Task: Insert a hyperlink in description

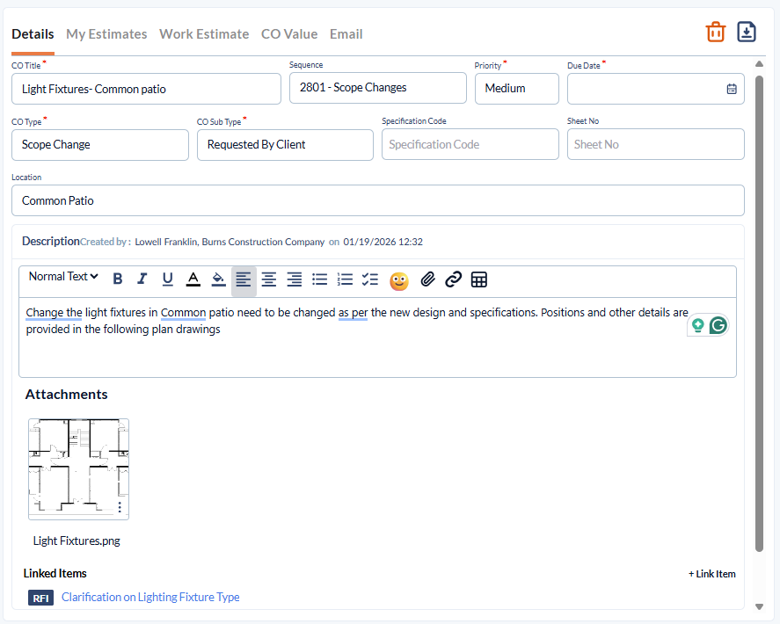Action: pos(453,279)
